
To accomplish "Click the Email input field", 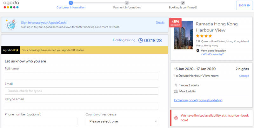I will point(81,91).
